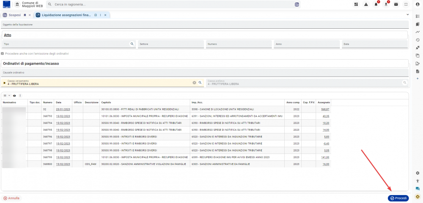This screenshot has height=203, width=423.
Task: Click magnifier icon in Cassa prelievo field
Action: tap(404, 82)
